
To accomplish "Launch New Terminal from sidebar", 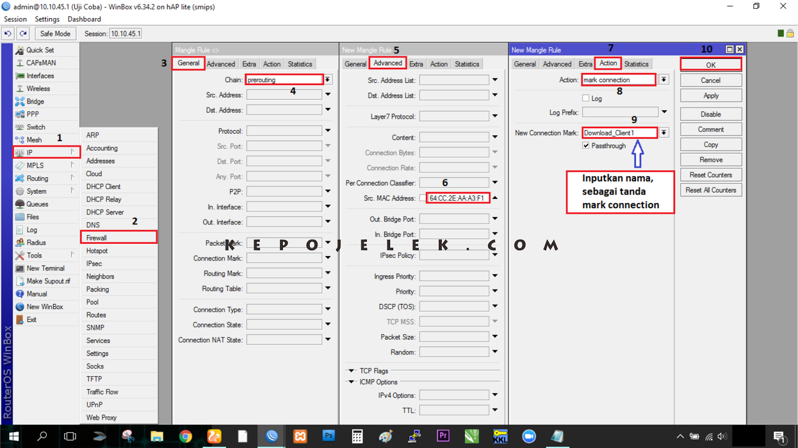I will [x=45, y=268].
